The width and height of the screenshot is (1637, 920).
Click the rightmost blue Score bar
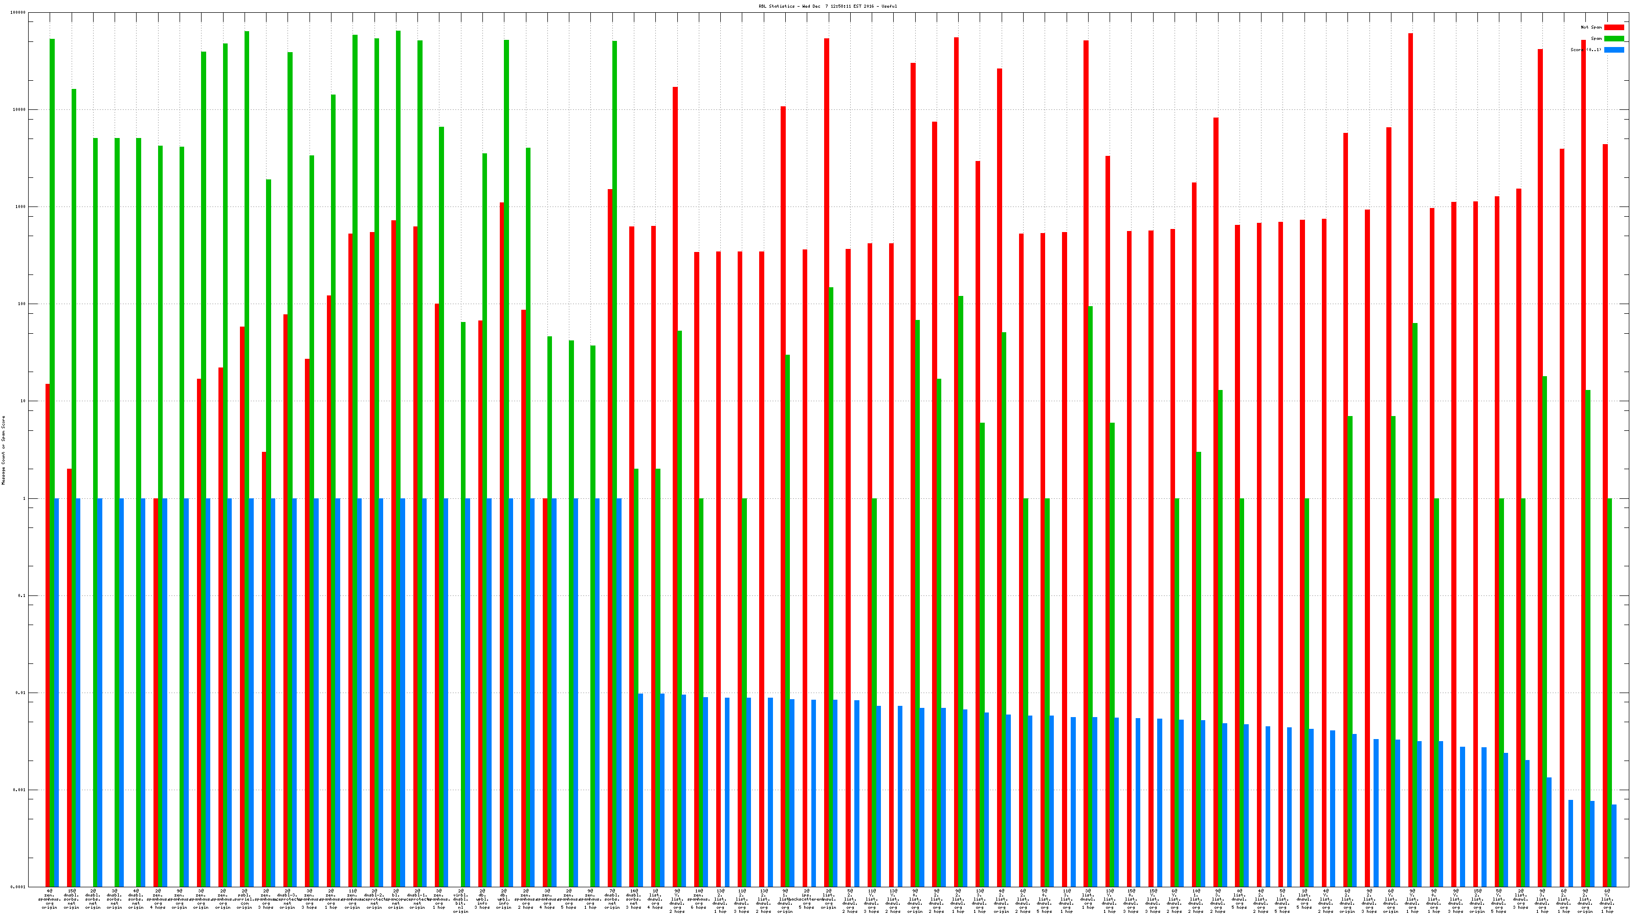(1613, 846)
